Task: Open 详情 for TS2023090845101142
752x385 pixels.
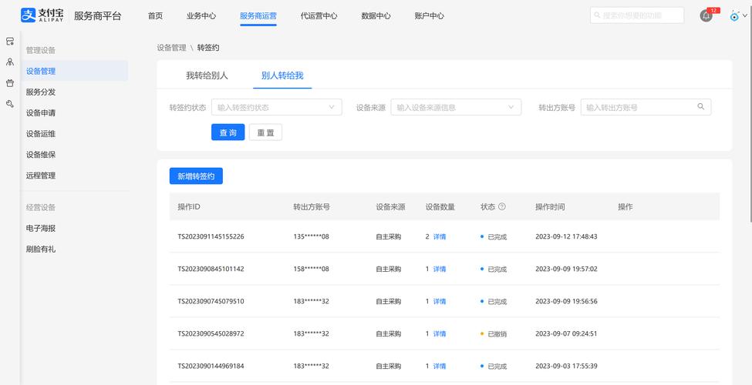Action: 440,269
